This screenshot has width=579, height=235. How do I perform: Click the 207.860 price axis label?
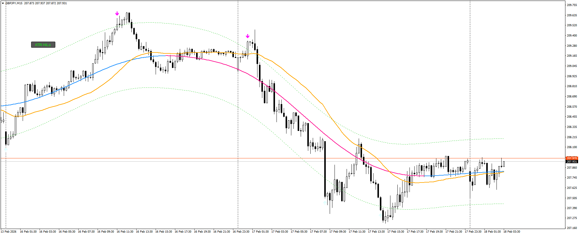(572, 167)
